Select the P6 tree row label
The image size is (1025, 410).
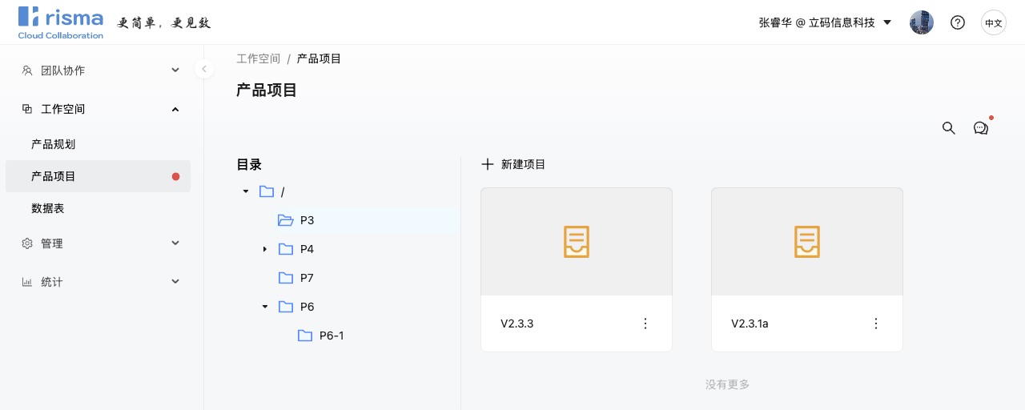point(307,307)
